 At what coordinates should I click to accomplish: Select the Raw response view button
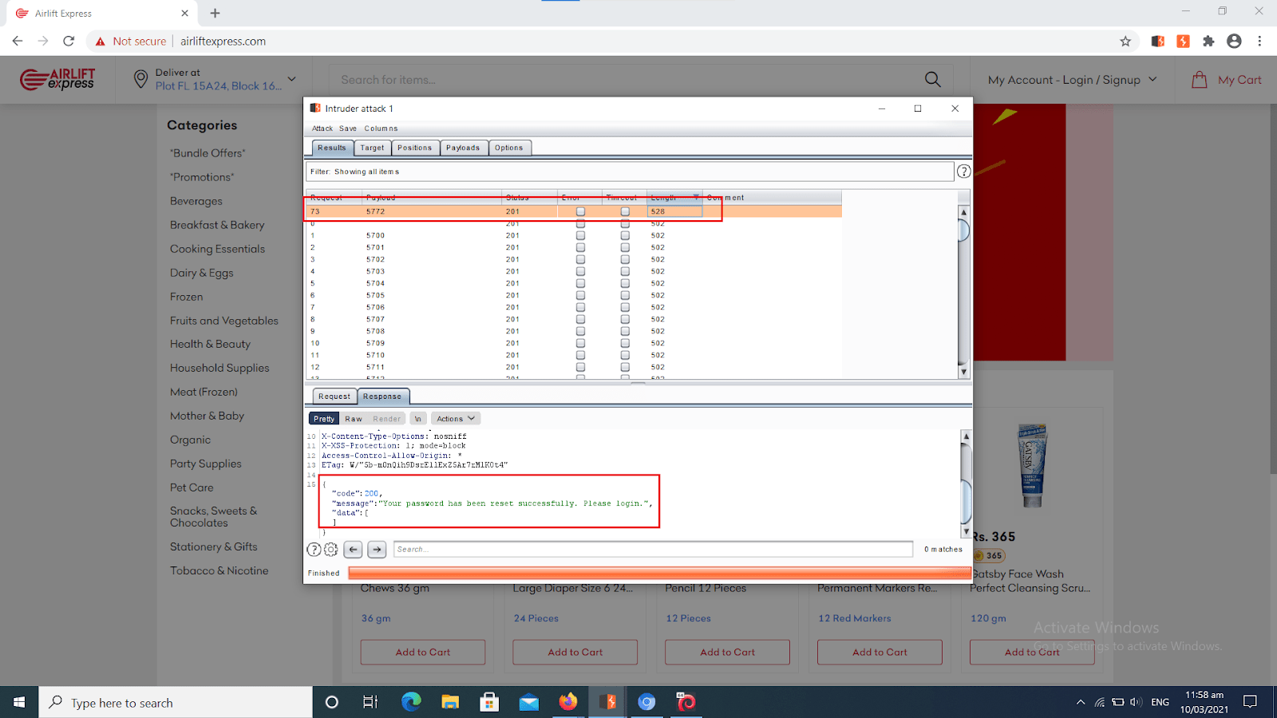(x=353, y=417)
